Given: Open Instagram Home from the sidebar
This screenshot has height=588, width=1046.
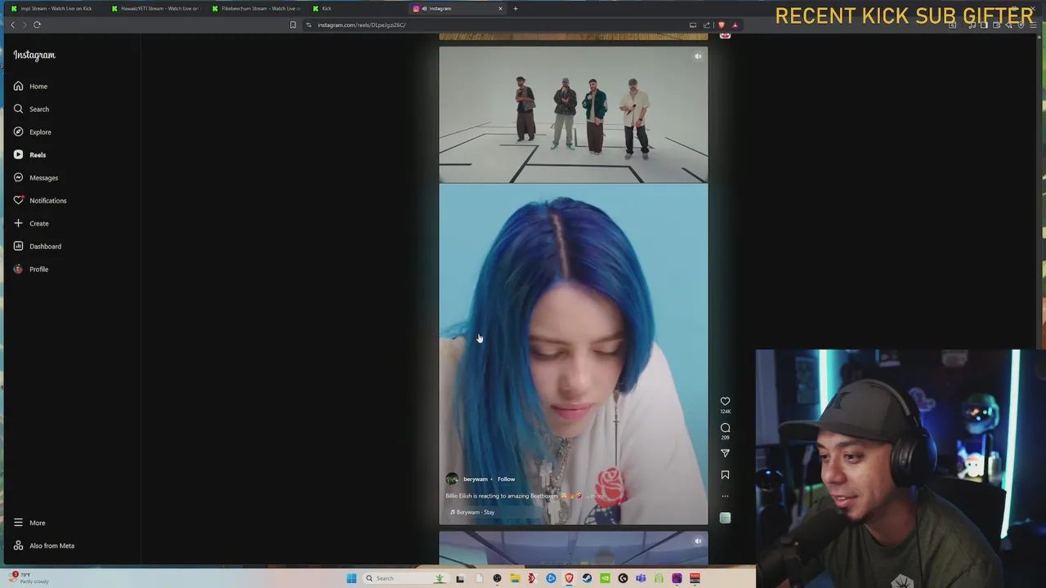Looking at the screenshot, I should (x=30, y=86).
